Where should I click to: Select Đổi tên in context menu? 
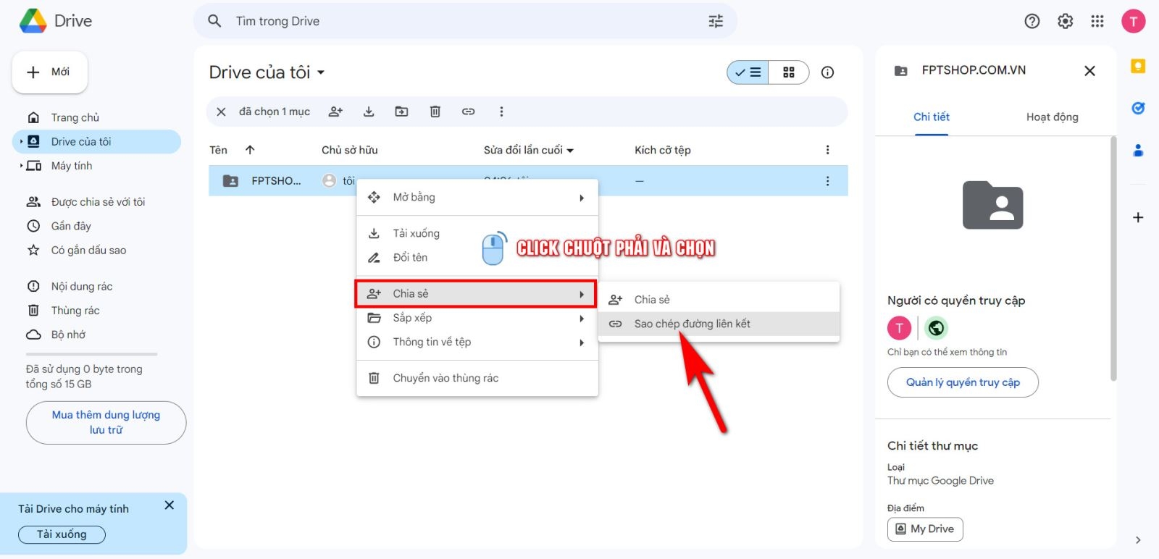click(x=478, y=257)
